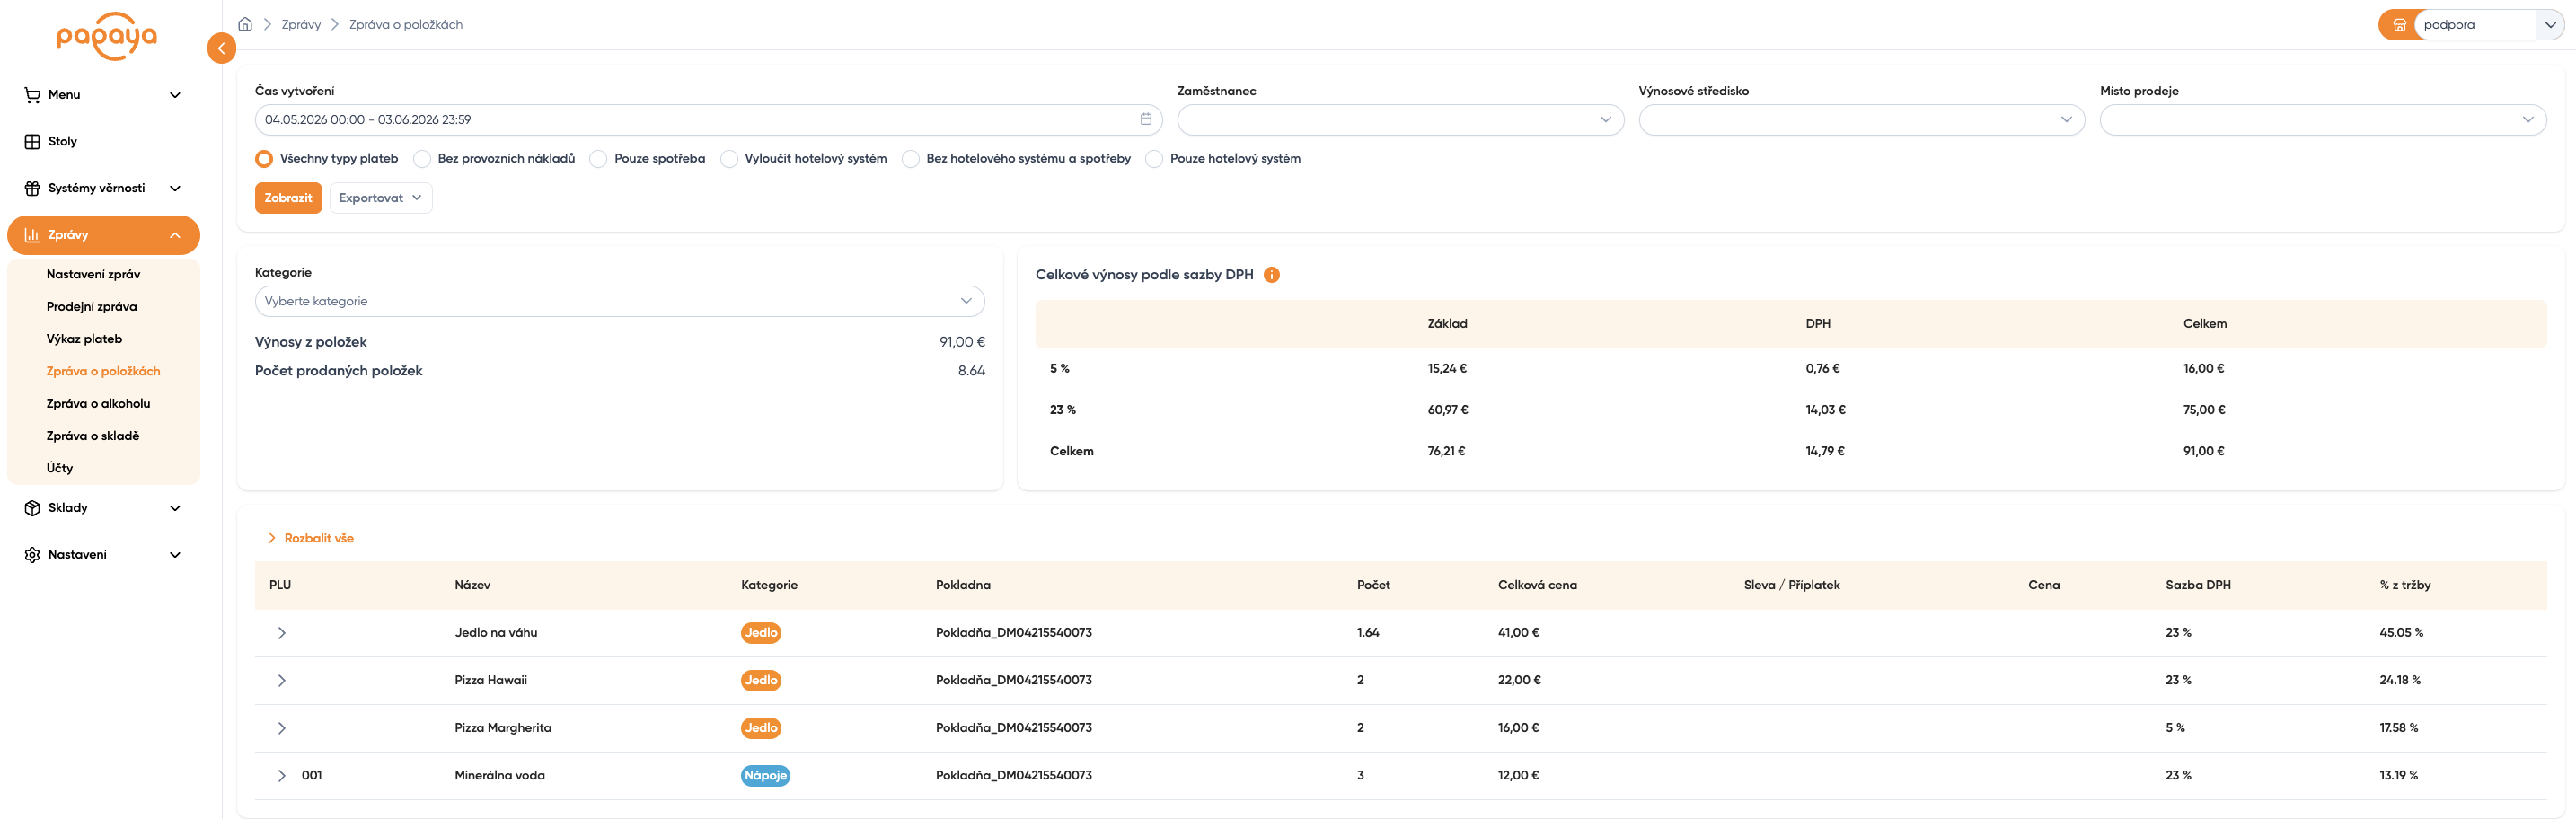
Task: Click the Papaya logo
Action: [107, 37]
